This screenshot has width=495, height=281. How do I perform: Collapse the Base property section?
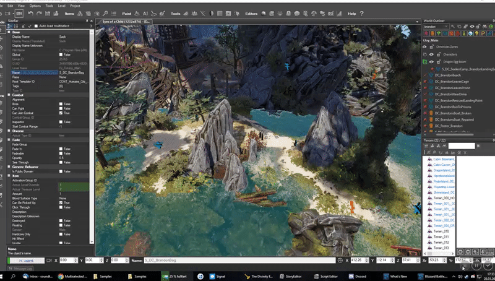coord(9,32)
